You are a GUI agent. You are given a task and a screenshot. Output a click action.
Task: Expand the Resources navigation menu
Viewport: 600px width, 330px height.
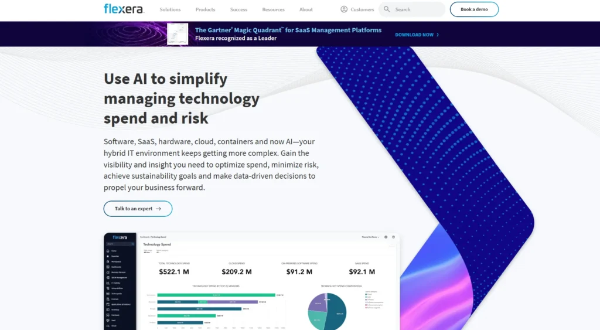point(273,9)
